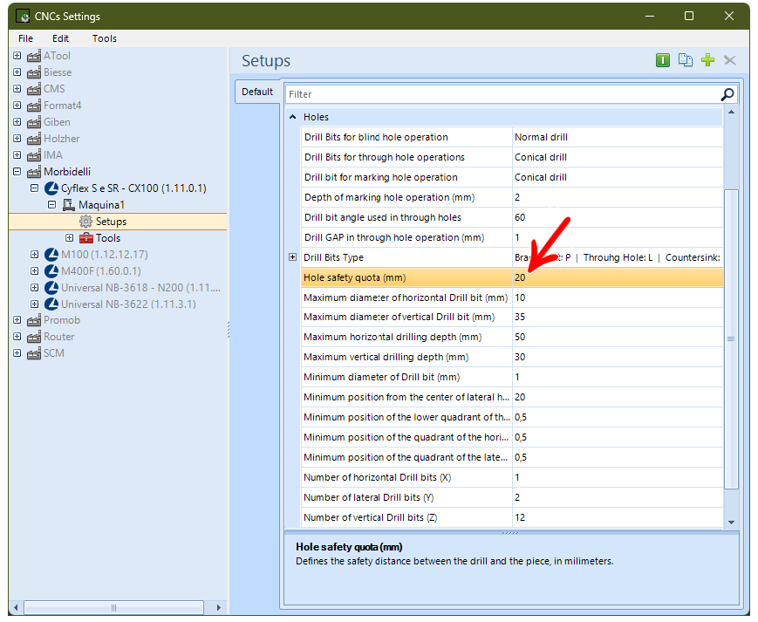The image size is (758, 622).
Task: Expand the Drill Bits Type property
Action: pyautogui.click(x=292, y=257)
